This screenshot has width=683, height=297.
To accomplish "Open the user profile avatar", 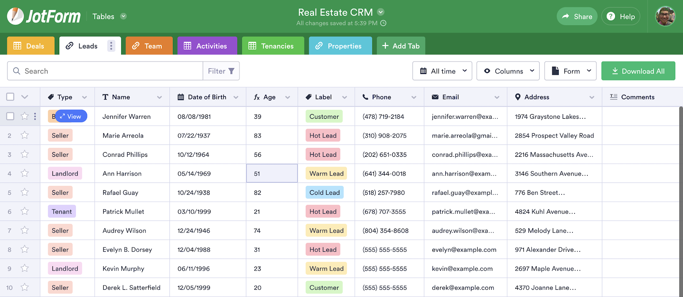I will coord(665,16).
